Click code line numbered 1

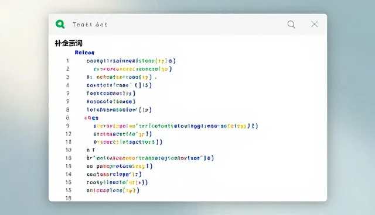(x=131, y=61)
